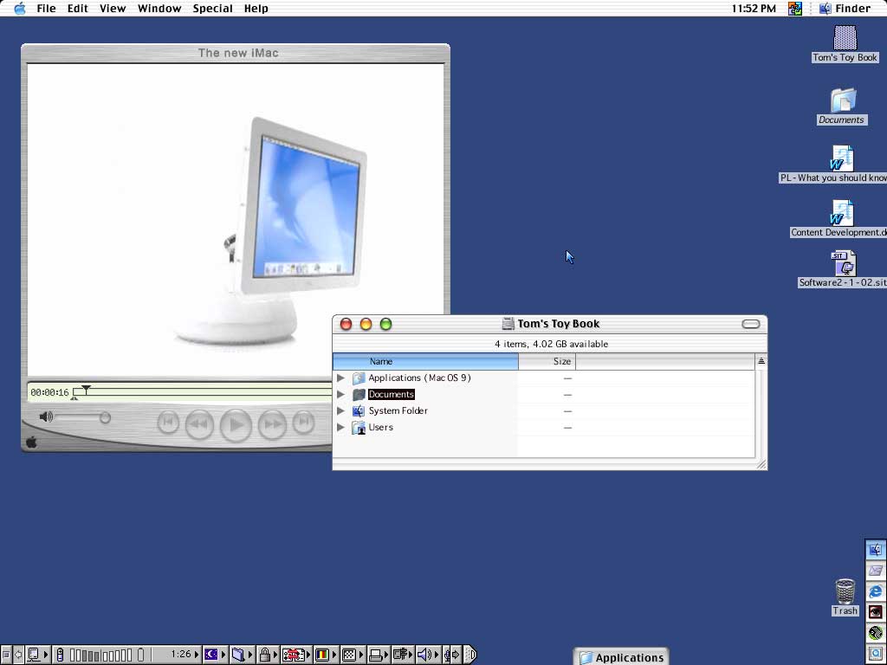
Task: Select the Users folder icon
Action: (359, 428)
